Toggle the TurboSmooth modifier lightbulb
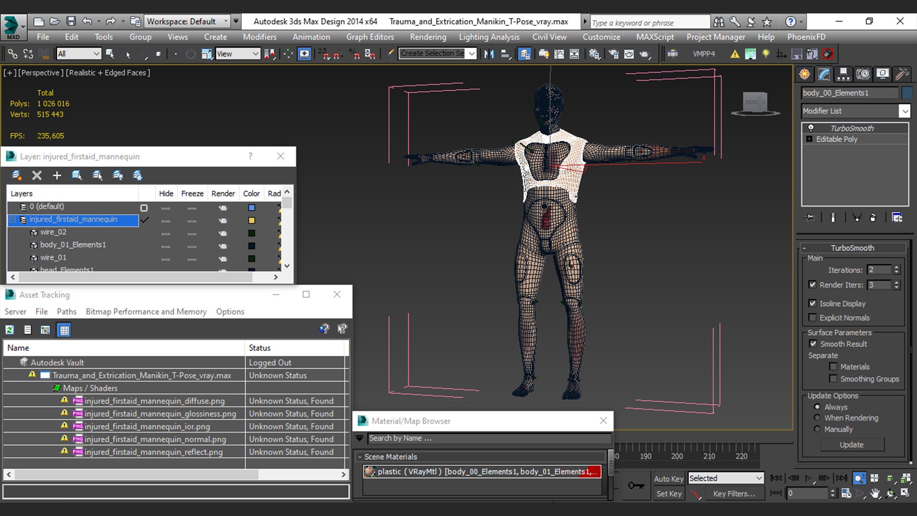This screenshot has width=917, height=516. (x=810, y=128)
